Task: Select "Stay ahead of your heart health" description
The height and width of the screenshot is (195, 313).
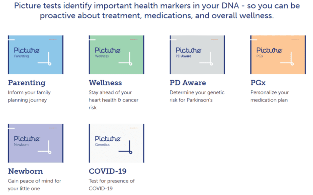Action: click(x=113, y=100)
